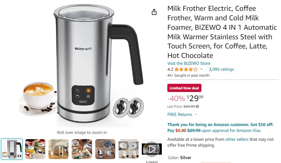The width and height of the screenshot is (281, 163).
Task: Select the colorful cups second thumbnail
Action: point(35,149)
